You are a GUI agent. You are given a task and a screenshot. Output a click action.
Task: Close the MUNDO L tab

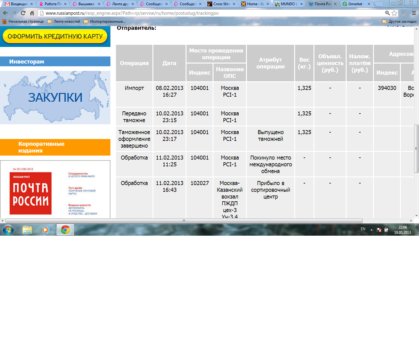(x=302, y=4)
